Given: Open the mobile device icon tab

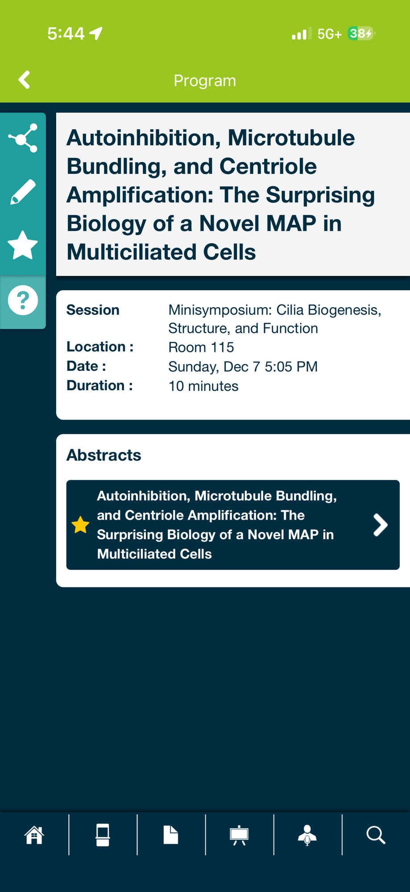Looking at the screenshot, I should pos(103,835).
